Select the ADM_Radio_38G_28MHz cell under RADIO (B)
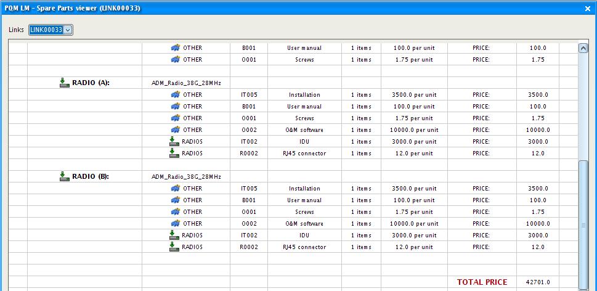Image resolution: width=597 pixels, height=291 pixels. coord(186,177)
